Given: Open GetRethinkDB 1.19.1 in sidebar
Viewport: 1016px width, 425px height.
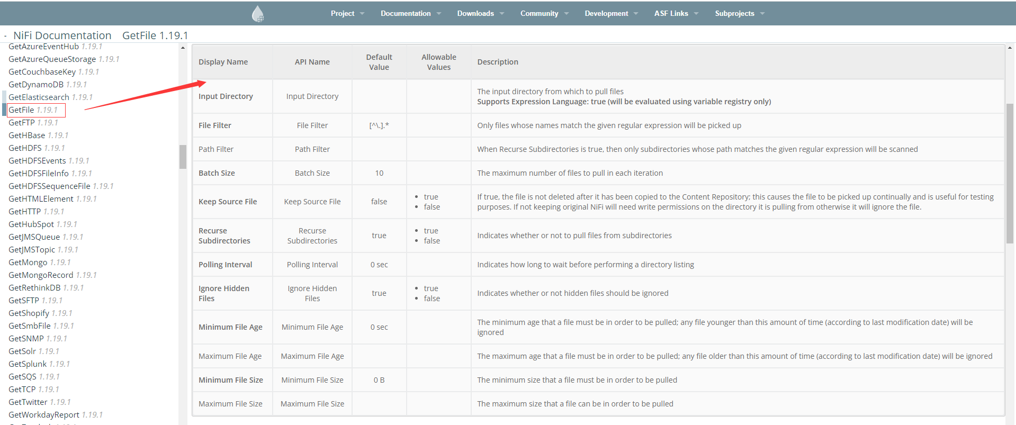Looking at the screenshot, I should (46, 288).
